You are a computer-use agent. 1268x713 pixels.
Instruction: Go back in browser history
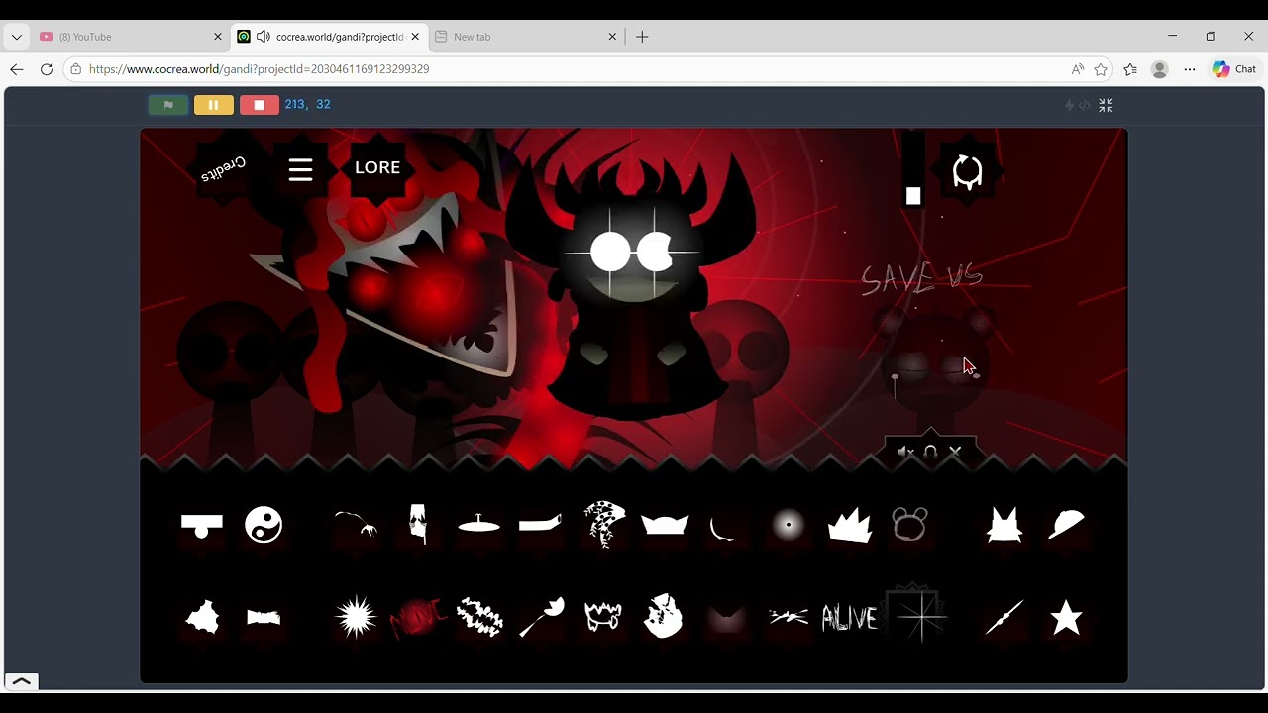coord(16,69)
